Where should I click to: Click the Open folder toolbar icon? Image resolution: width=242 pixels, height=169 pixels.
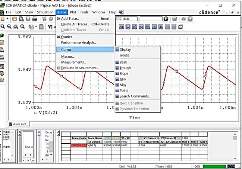(x=15, y=19)
